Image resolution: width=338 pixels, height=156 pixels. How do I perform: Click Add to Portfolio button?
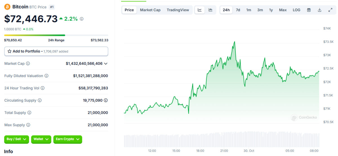click(56, 51)
